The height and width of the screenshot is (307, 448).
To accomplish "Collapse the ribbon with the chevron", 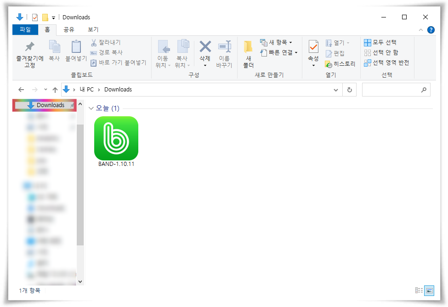I will pyautogui.click(x=421, y=30).
